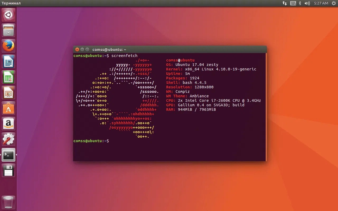Start LibreOffice Impress
The image size is (338, 211).
coord(8,92)
